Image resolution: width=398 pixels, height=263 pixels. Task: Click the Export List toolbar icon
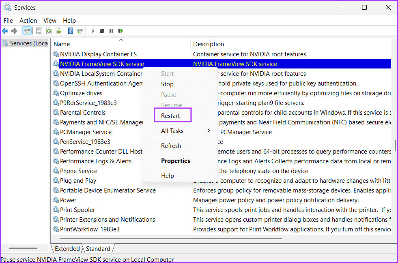(58, 31)
